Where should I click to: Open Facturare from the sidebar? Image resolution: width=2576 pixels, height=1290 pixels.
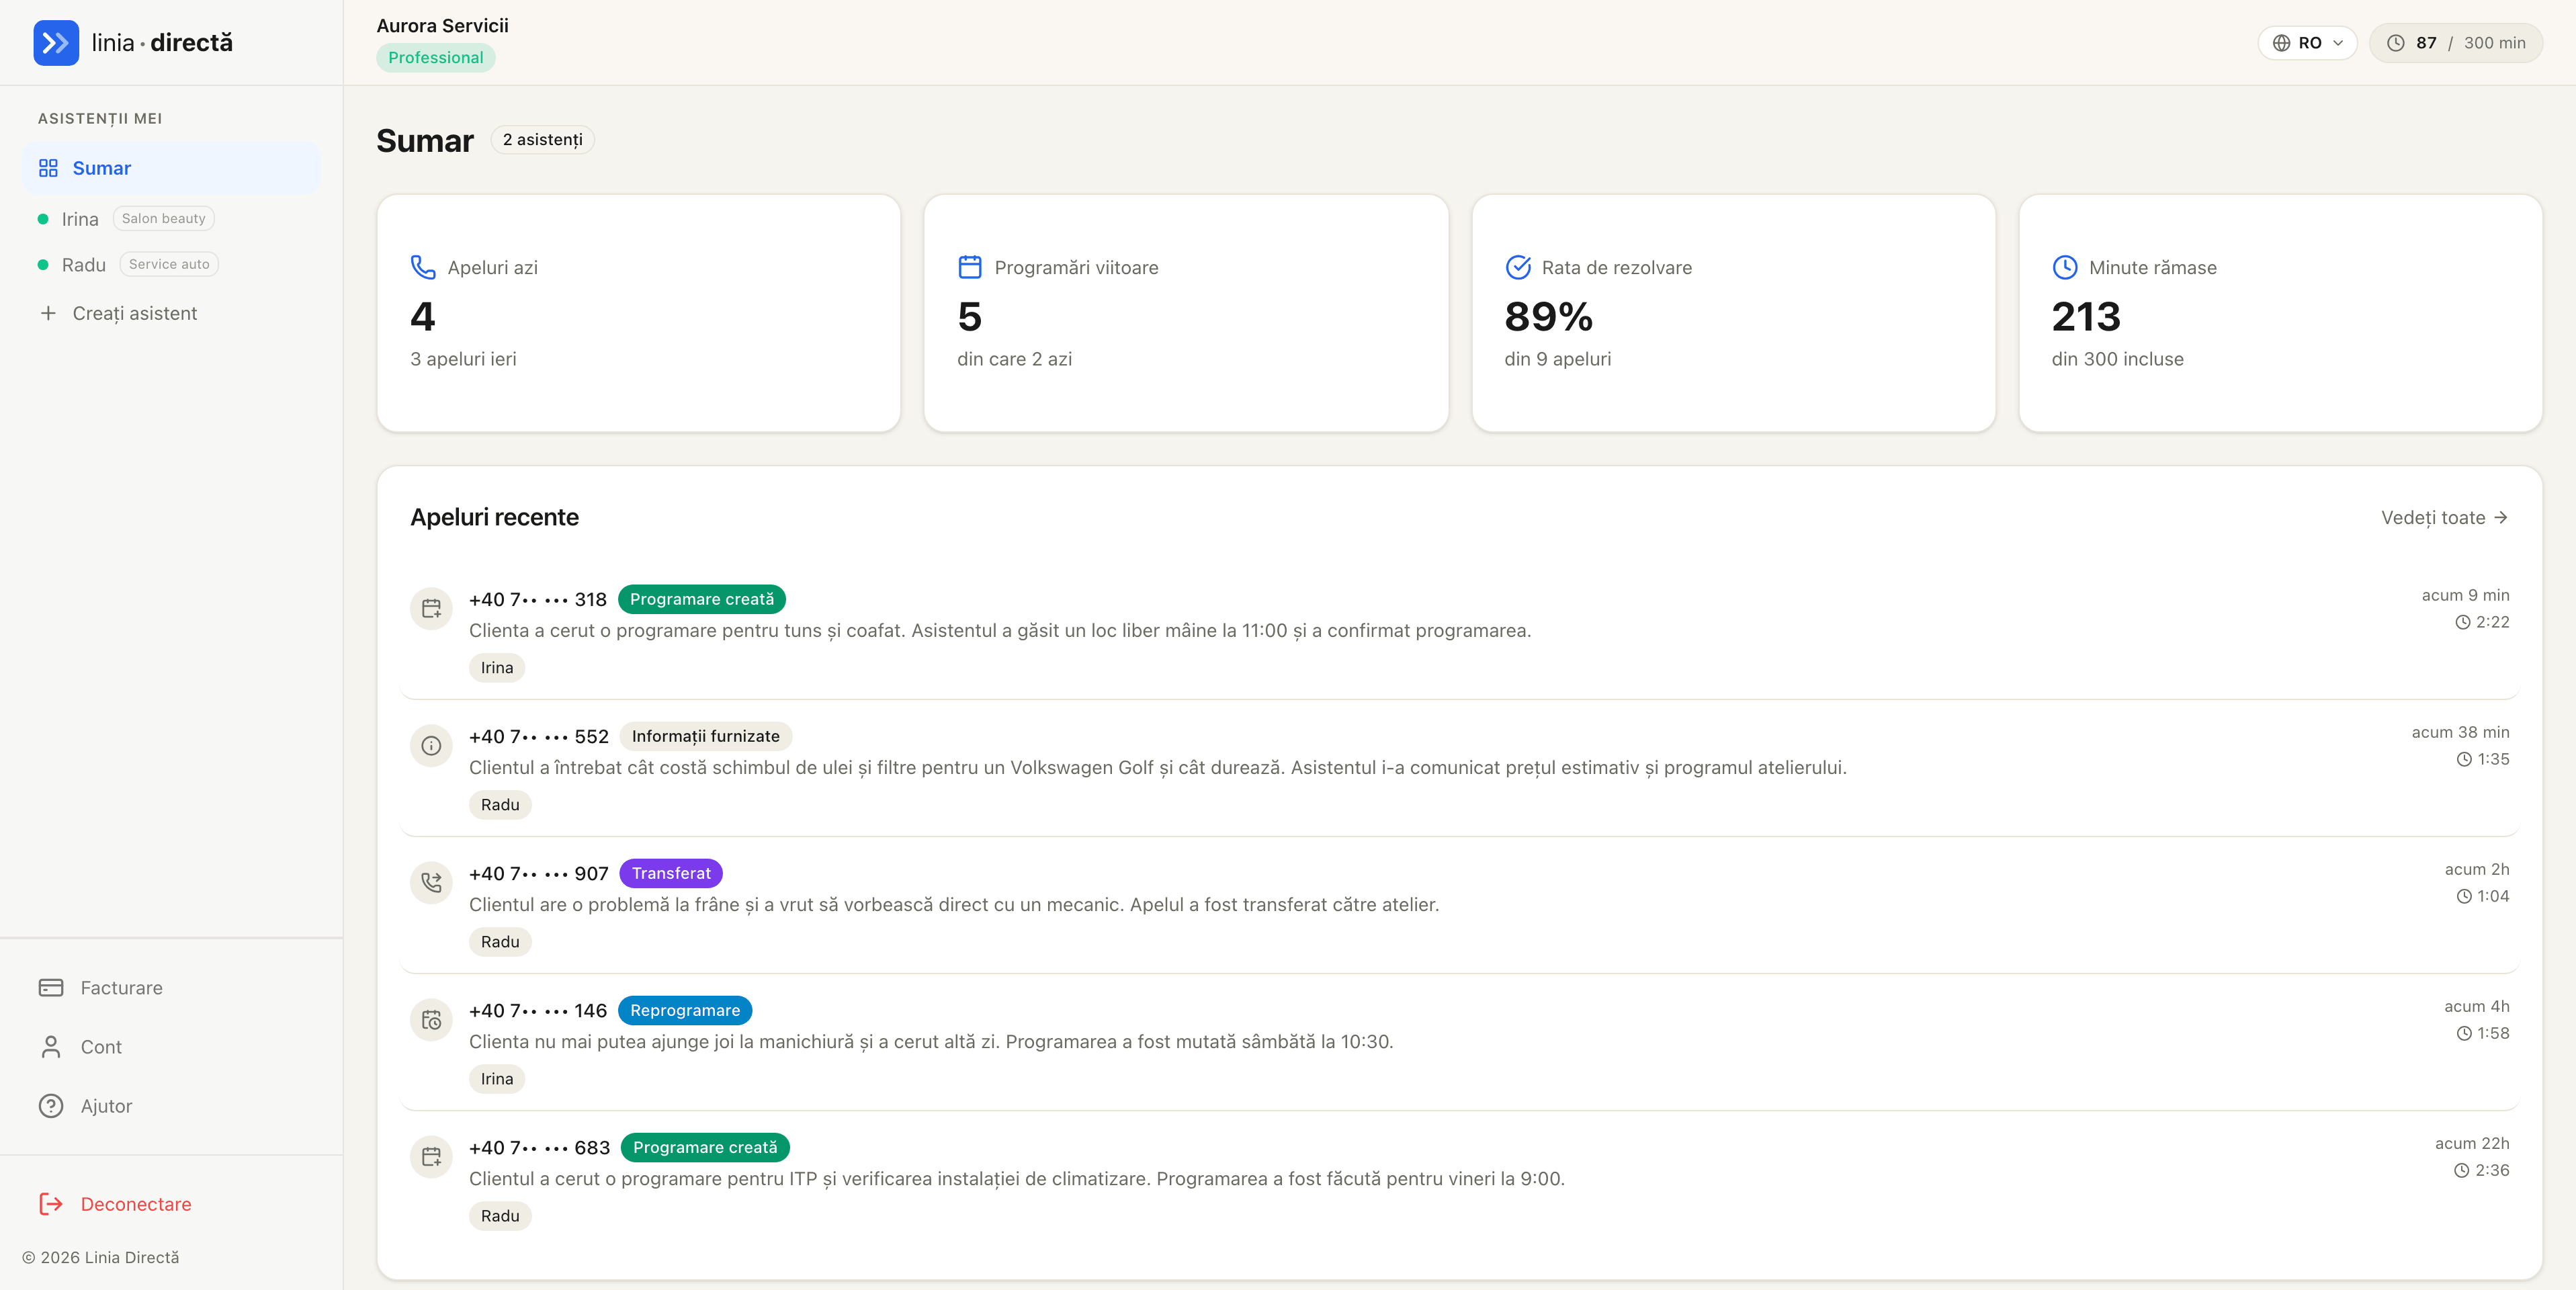[172, 988]
